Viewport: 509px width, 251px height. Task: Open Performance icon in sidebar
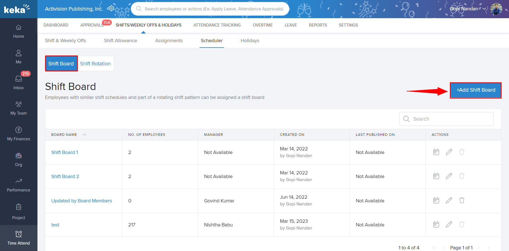tap(18, 181)
